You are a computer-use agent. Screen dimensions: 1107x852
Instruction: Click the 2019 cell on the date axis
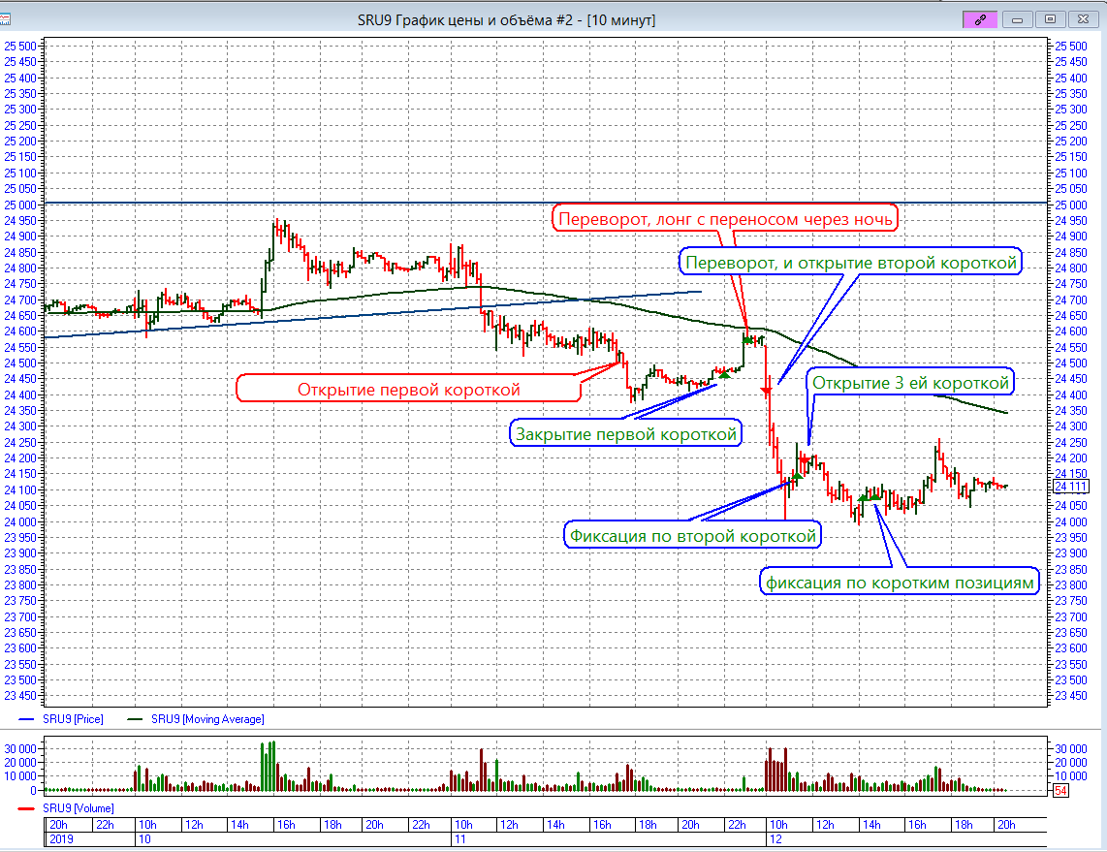(x=61, y=838)
